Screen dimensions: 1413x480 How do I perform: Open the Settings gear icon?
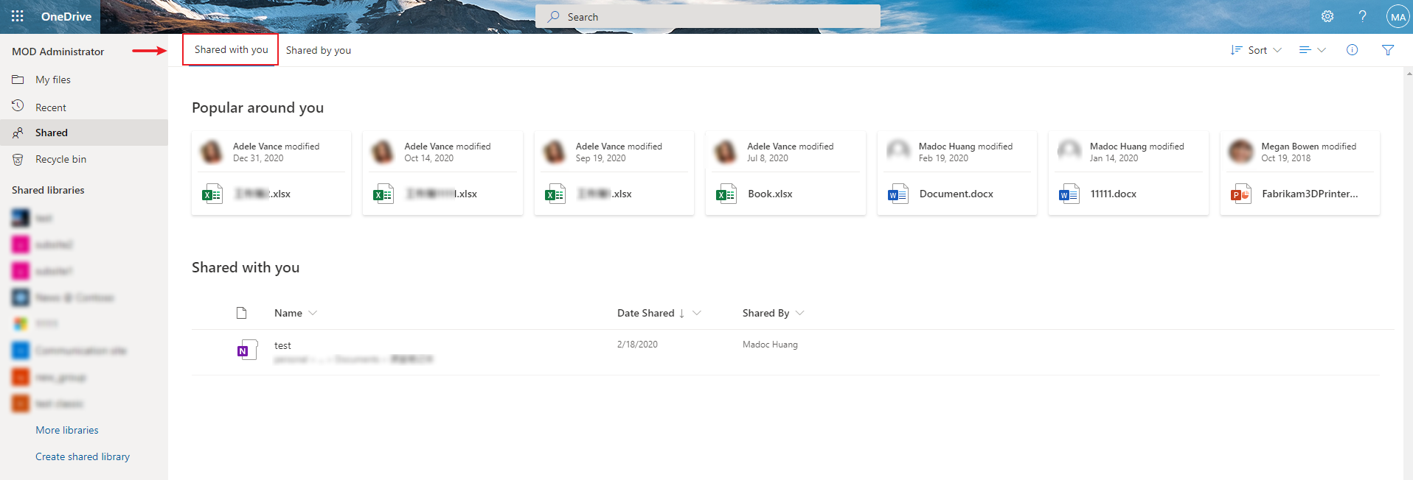point(1327,16)
